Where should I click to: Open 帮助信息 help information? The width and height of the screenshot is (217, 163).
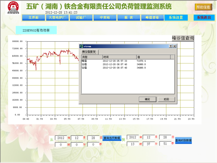click(204, 7)
